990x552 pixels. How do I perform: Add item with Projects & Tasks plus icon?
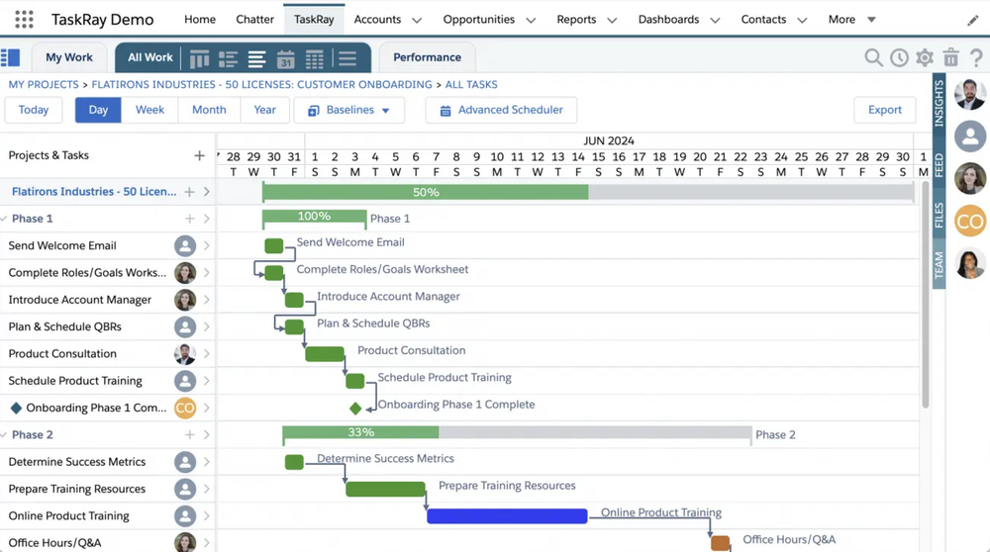pos(200,156)
